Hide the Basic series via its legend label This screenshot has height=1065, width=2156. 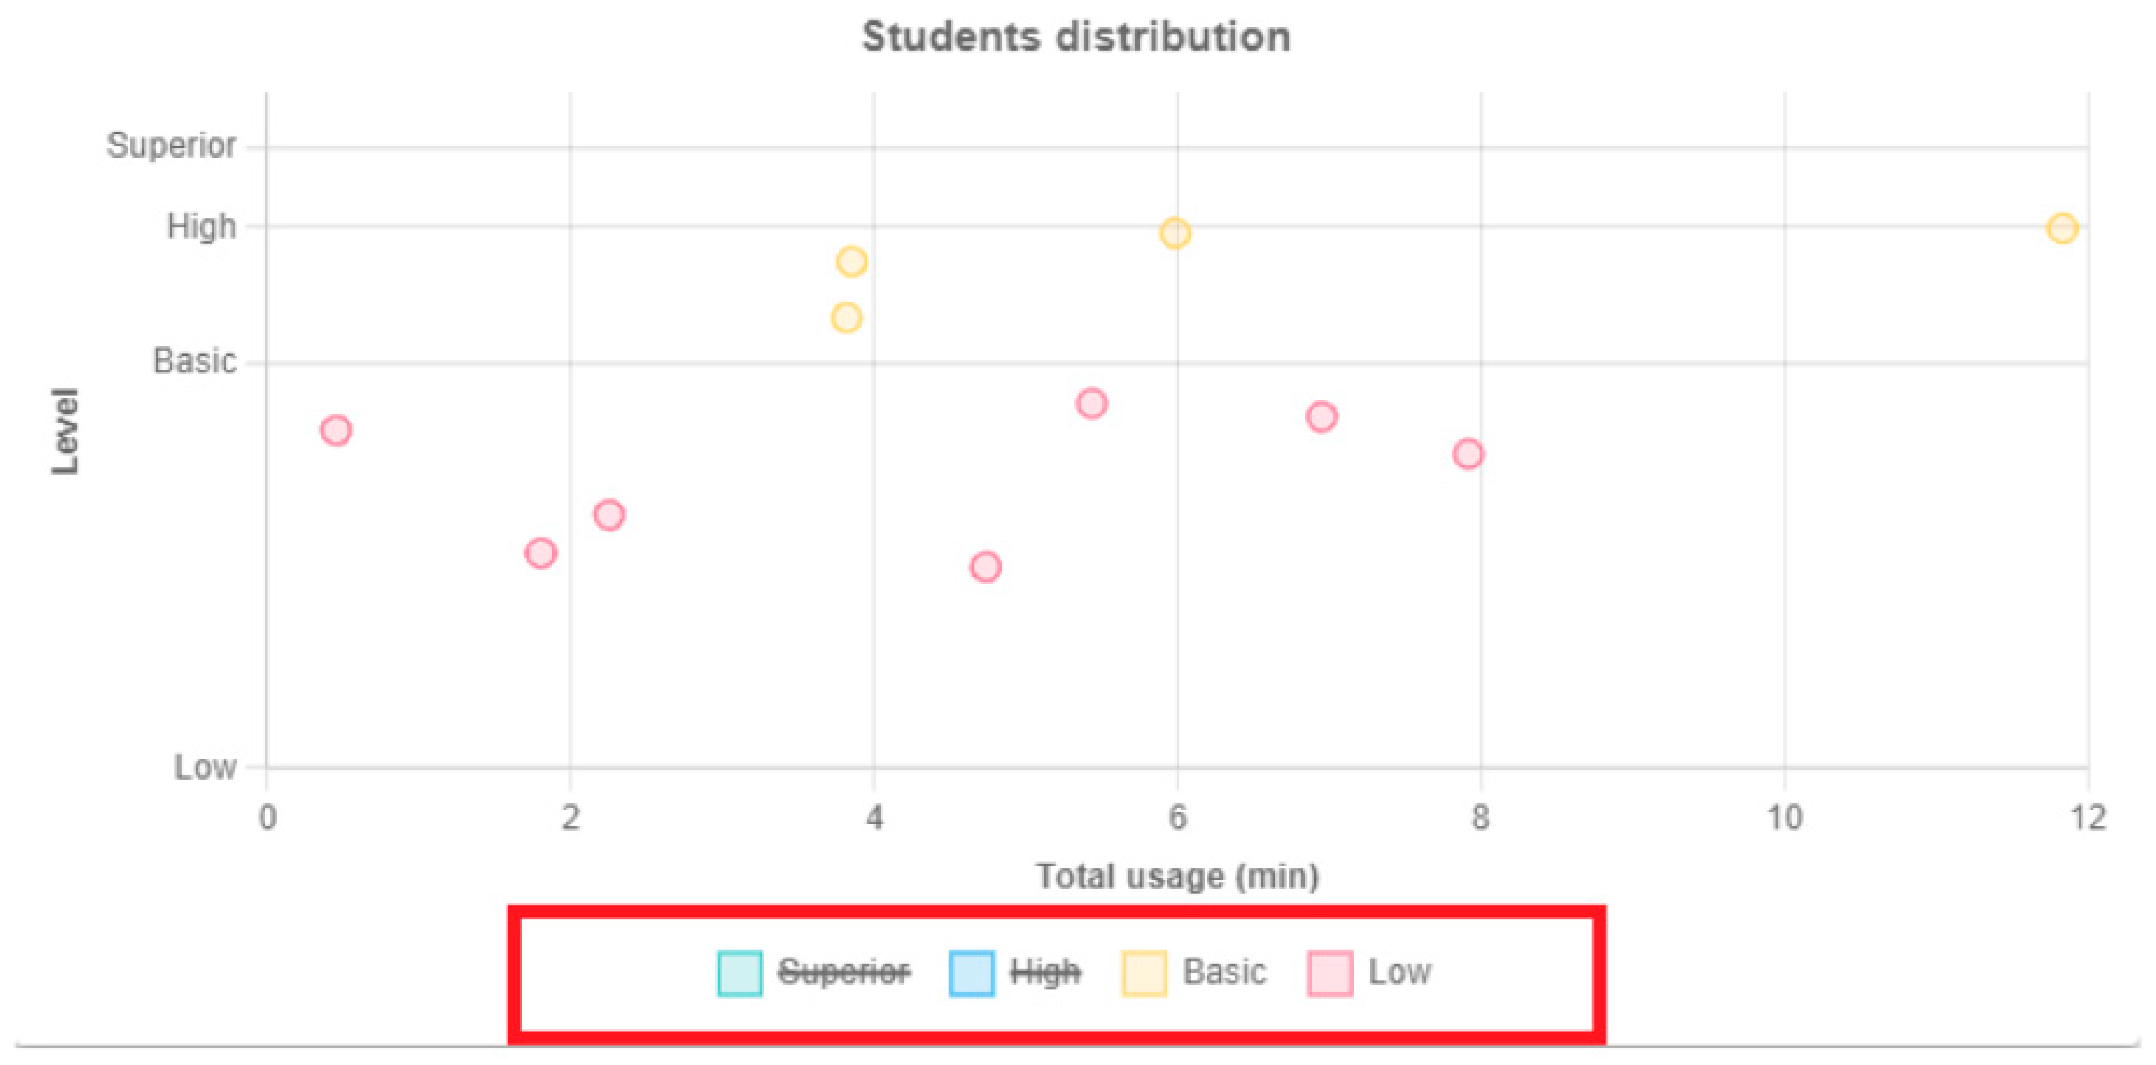[1225, 972]
